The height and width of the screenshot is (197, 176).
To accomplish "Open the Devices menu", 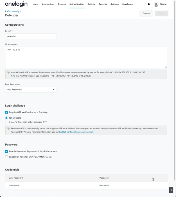I will click(62, 4).
